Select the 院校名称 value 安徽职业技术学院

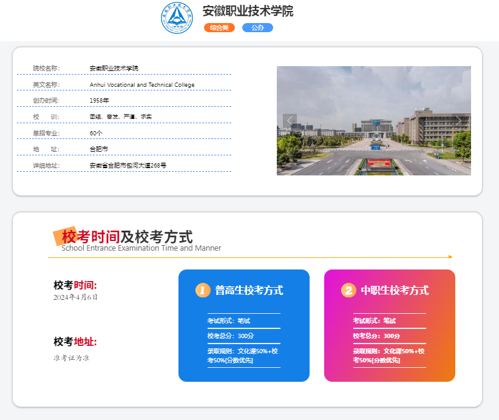coord(114,68)
